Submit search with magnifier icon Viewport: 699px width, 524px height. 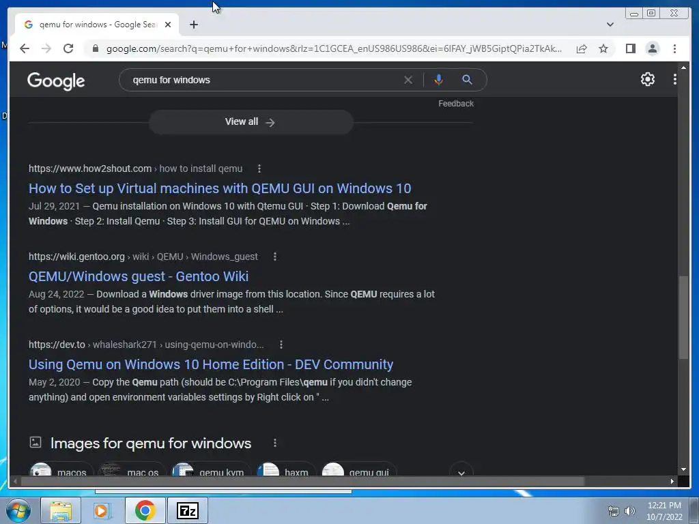(x=467, y=80)
